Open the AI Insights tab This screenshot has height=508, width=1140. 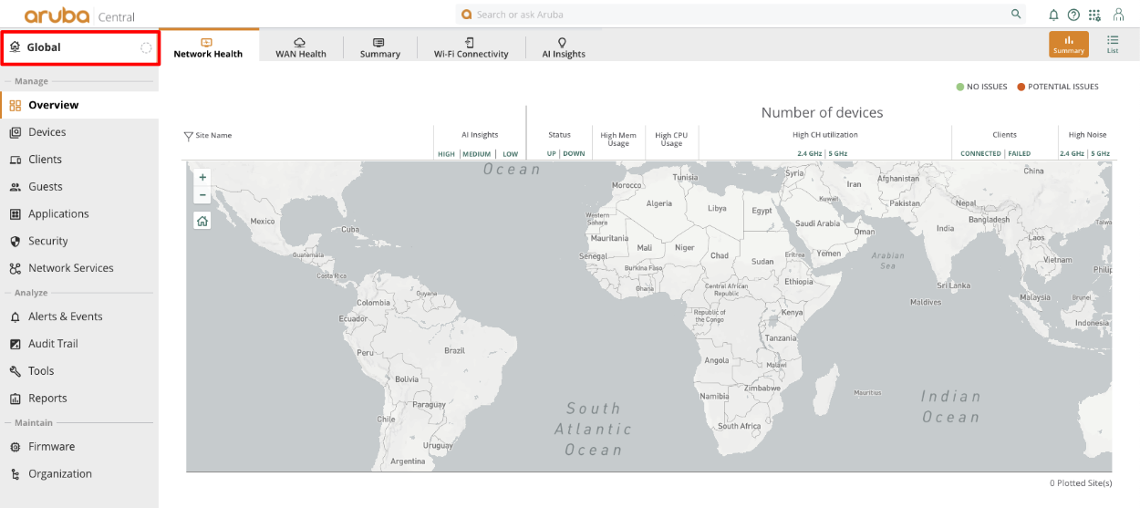point(563,47)
